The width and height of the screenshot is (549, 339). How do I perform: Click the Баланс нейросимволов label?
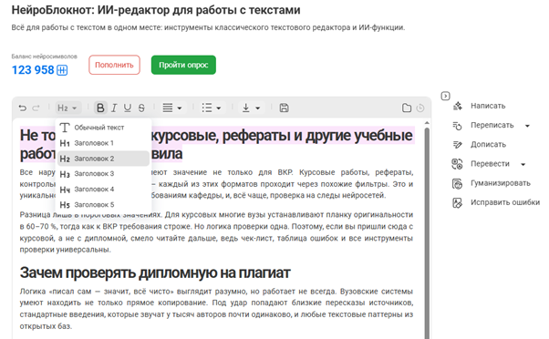(44, 56)
